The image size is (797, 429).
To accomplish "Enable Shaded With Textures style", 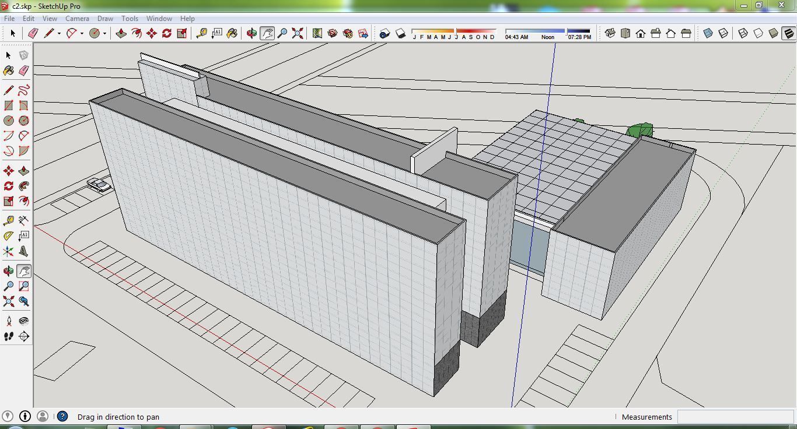I will (789, 33).
